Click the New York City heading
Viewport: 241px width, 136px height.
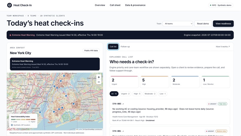[x=20, y=53]
